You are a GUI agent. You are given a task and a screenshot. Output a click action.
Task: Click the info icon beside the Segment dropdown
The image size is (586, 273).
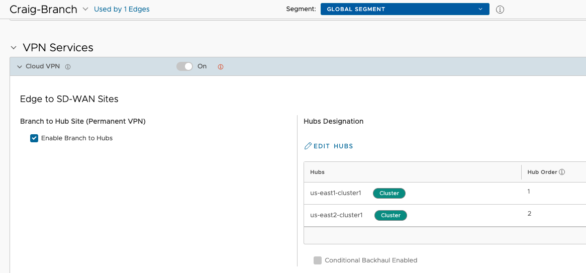(500, 10)
